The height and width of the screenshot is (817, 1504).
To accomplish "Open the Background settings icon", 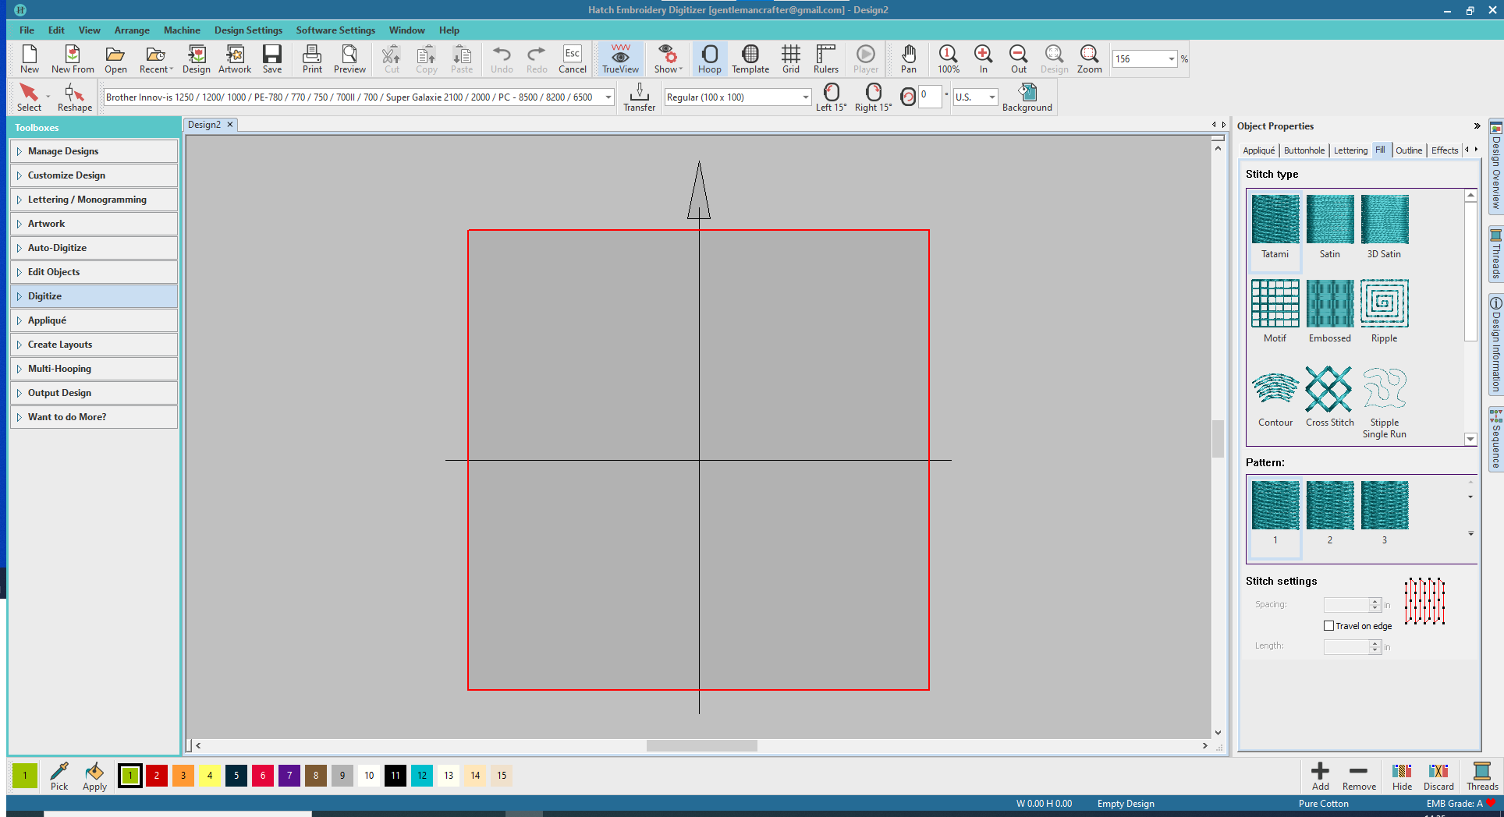I will click(x=1027, y=97).
